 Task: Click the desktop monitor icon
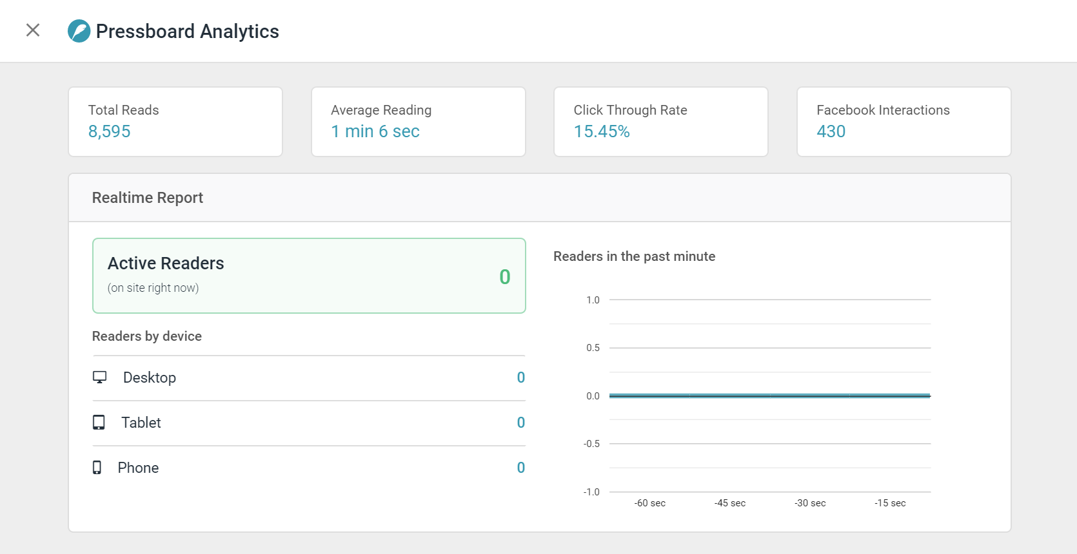point(99,377)
